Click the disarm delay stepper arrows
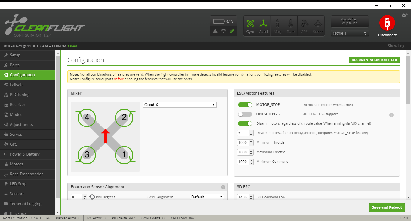 pos(251,133)
